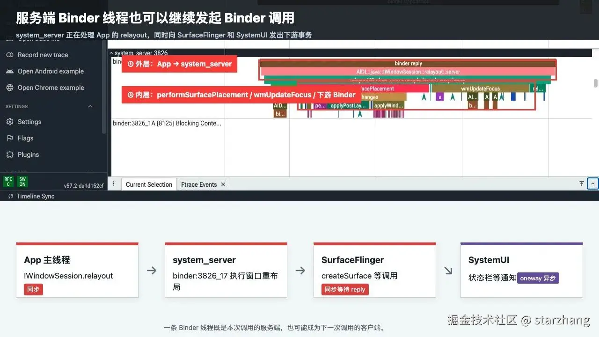Open Settings via the gear icon
Viewport: 599px width, 337px height.
(x=9, y=122)
